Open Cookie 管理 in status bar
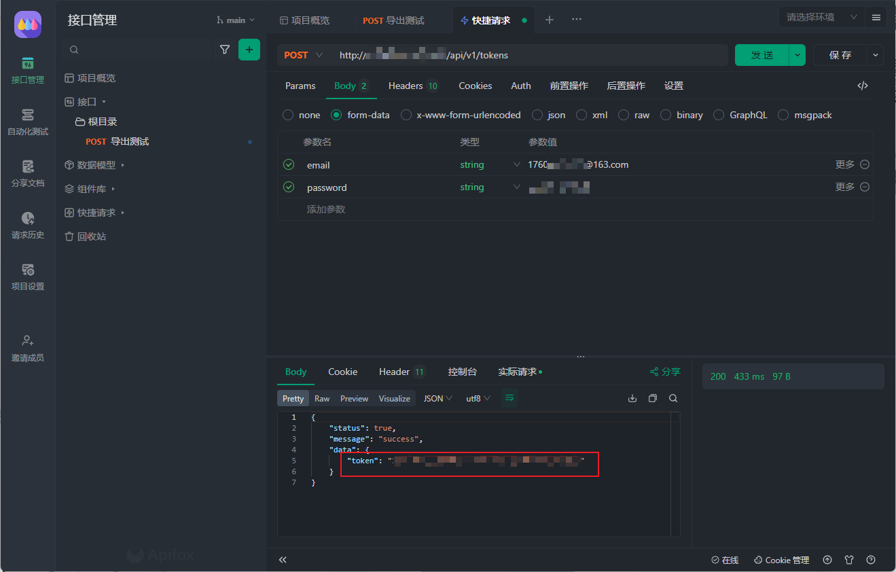This screenshot has width=896, height=572. (x=782, y=560)
